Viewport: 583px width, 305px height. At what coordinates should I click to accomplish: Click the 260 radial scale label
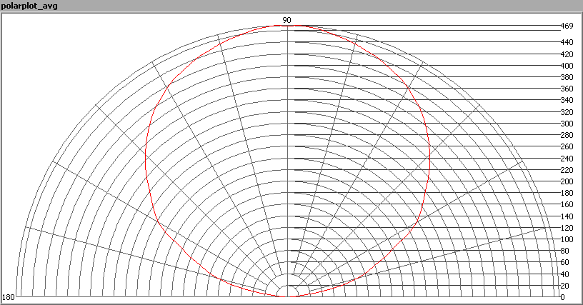coord(567,147)
